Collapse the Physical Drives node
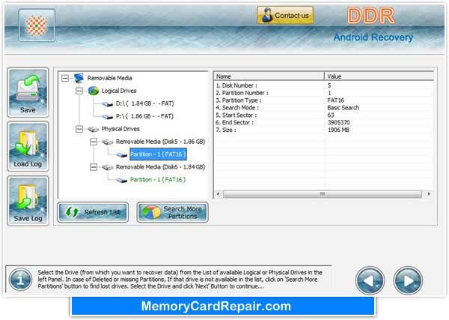 click(x=79, y=129)
